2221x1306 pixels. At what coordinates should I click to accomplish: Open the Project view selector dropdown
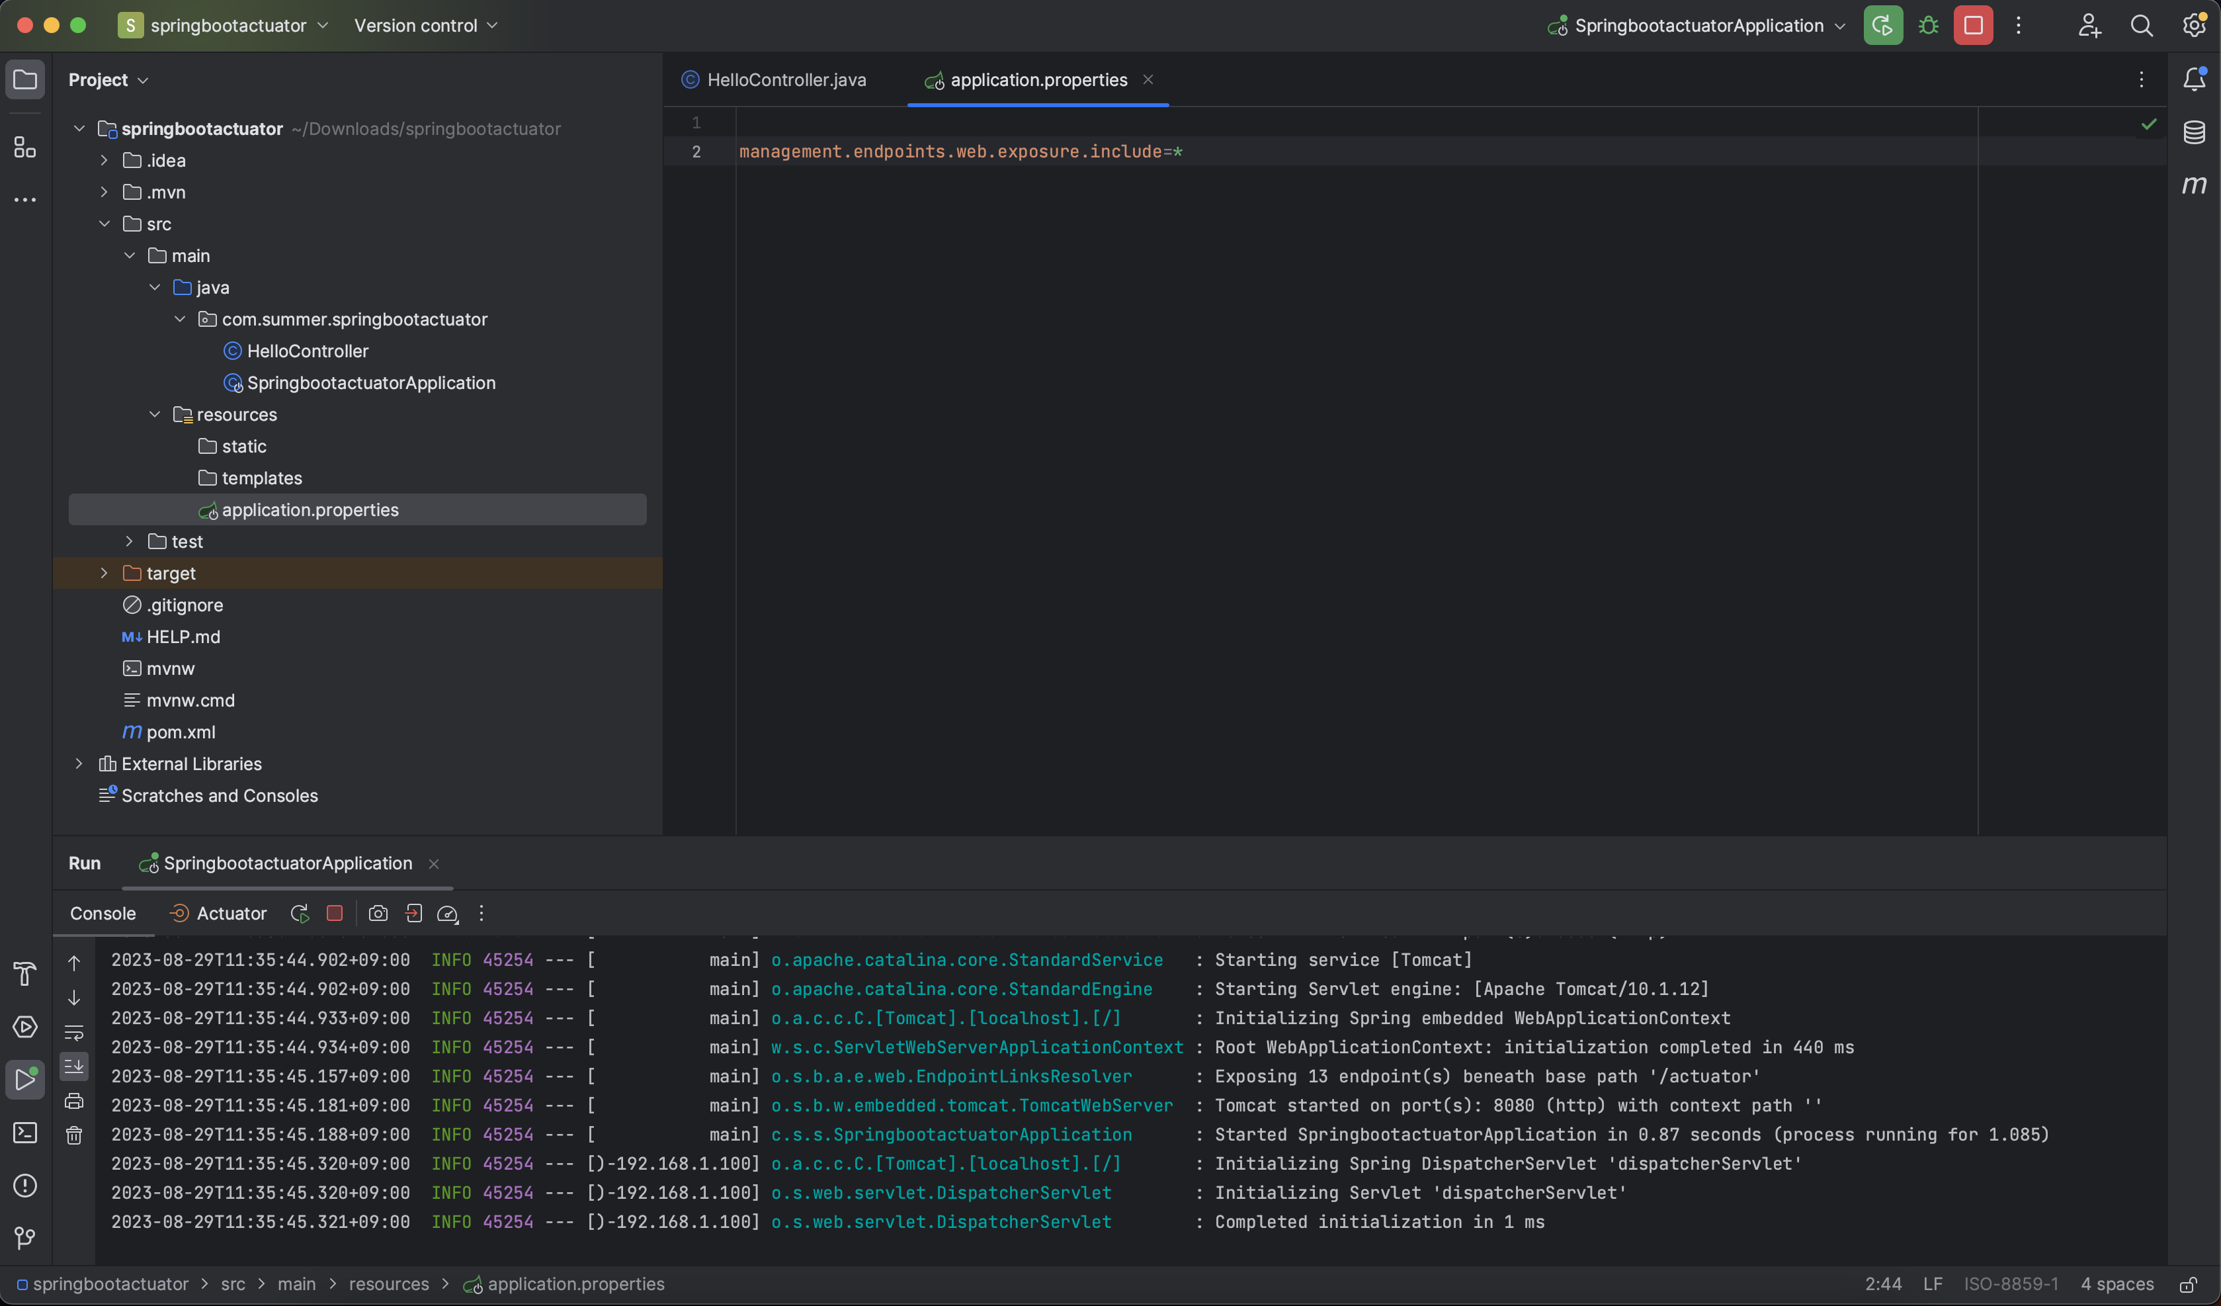coord(108,80)
